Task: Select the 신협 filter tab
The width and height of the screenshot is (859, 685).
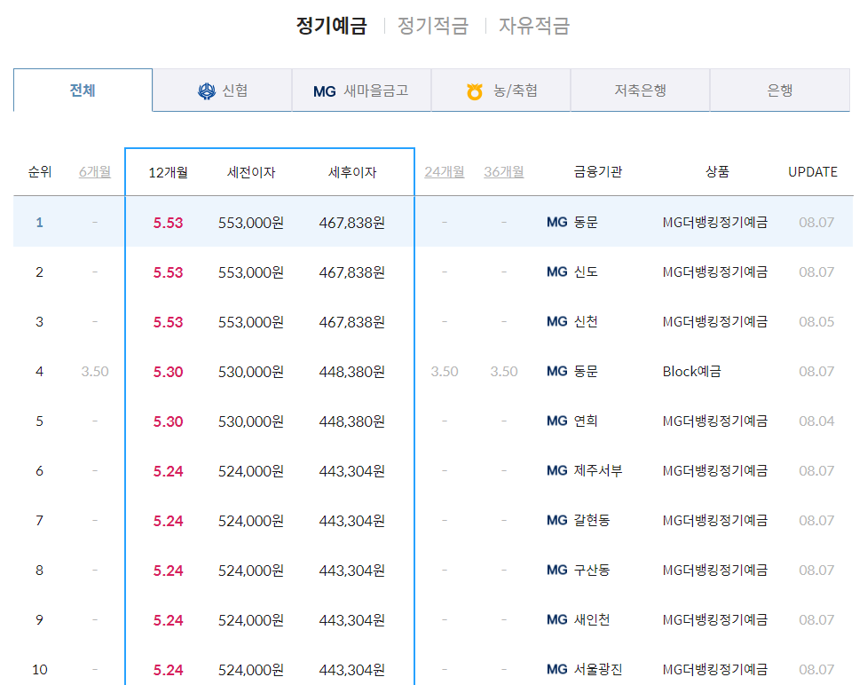Action: 223,91
